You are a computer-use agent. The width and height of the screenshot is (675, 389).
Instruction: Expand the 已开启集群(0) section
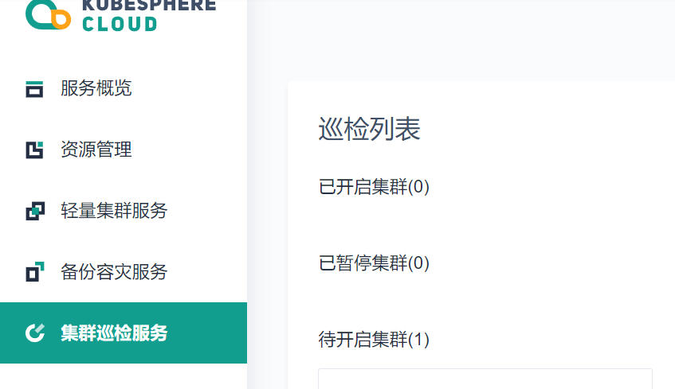click(374, 187)
